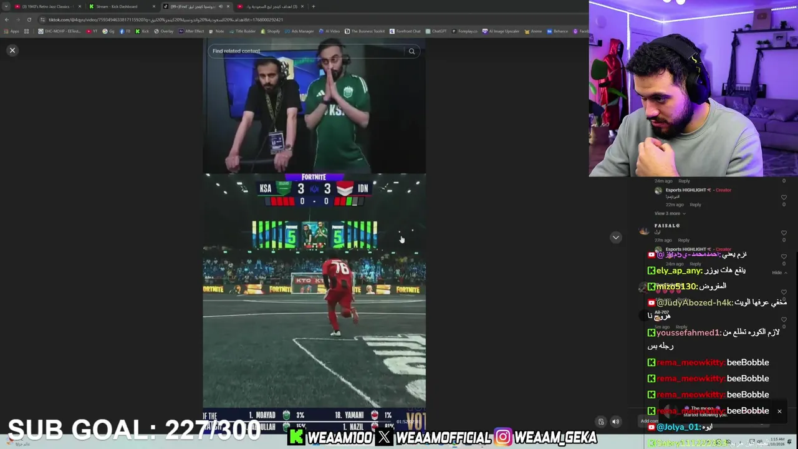Screen dimensions: 798x449
Task: Go to next video with down chevron
Action: tap(616, 237)
